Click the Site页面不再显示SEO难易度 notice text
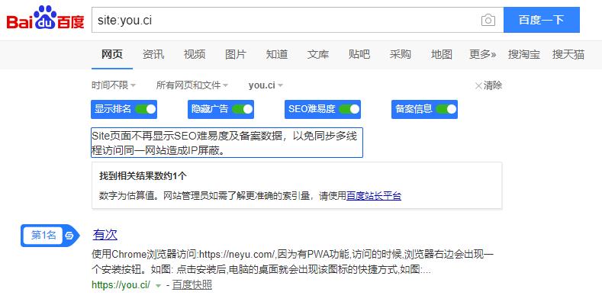Image resolution: width=602 pixels, height=305 pixels. pyautogui.click(x=227, y=143)
